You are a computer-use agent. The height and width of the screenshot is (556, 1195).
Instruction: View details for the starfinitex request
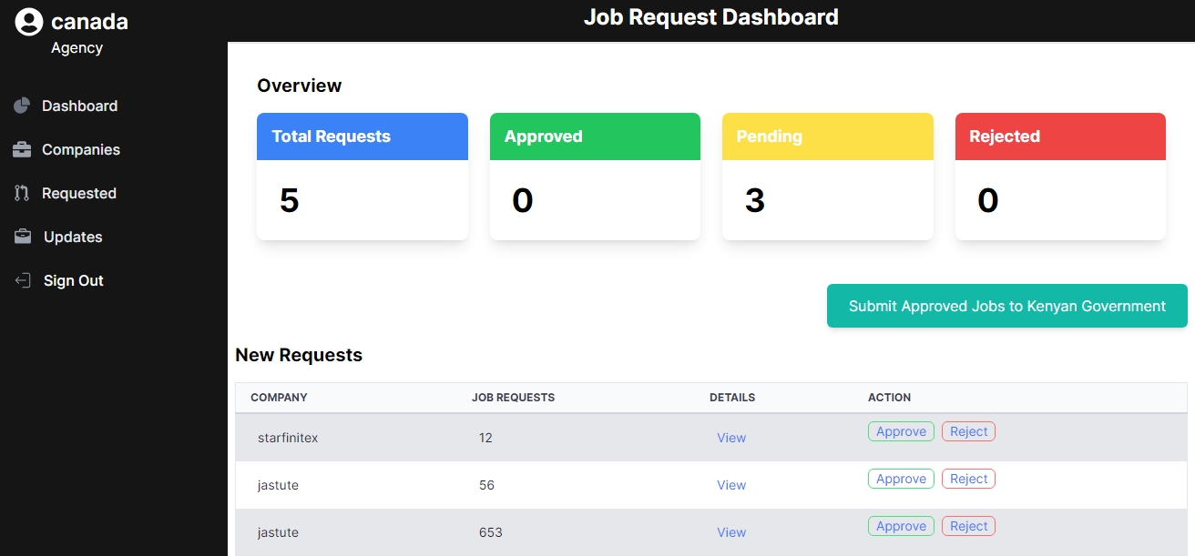tap(731, 438)
